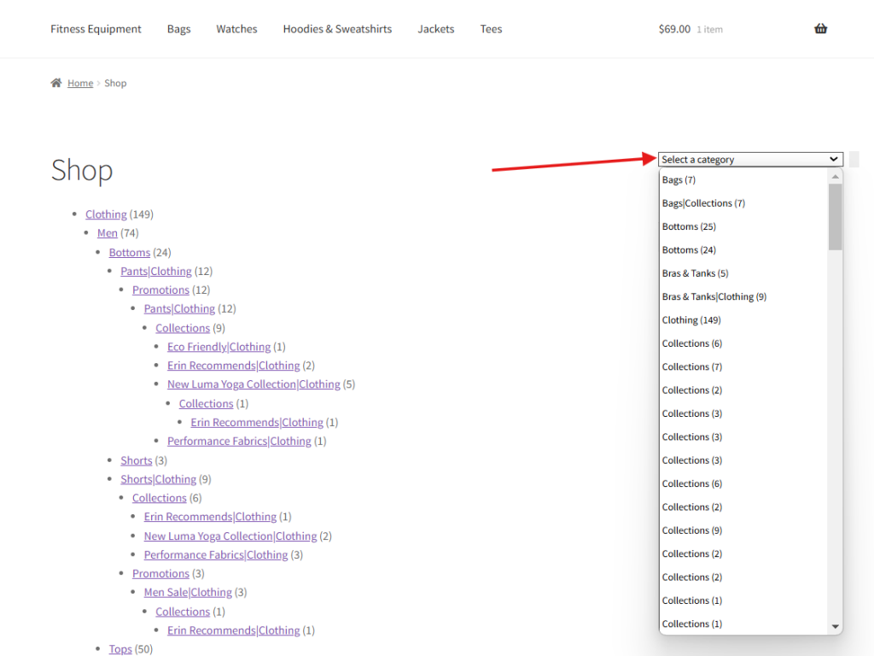Open the Select a category dropdown
The height and width of the screenshot is (656, 874).
pyautogui.click(x=749, y=160)
